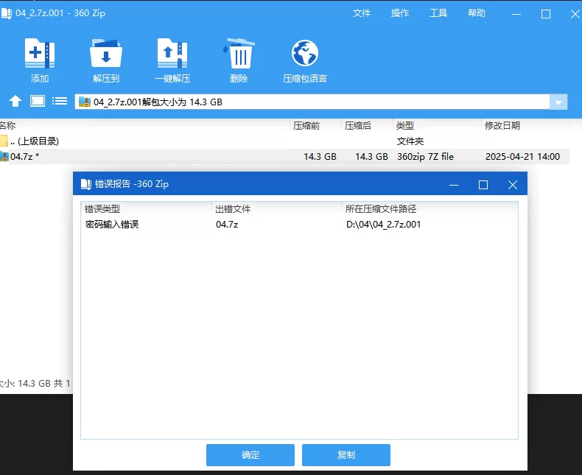Click the 文件夹 type cell
This screenshot has height=475, width=582.
(410, 141)
